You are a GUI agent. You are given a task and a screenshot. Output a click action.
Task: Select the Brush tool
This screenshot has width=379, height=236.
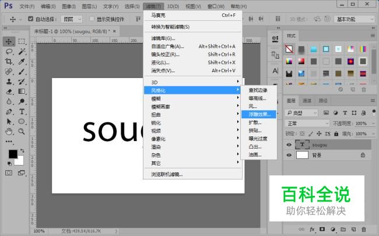[22, 72]
